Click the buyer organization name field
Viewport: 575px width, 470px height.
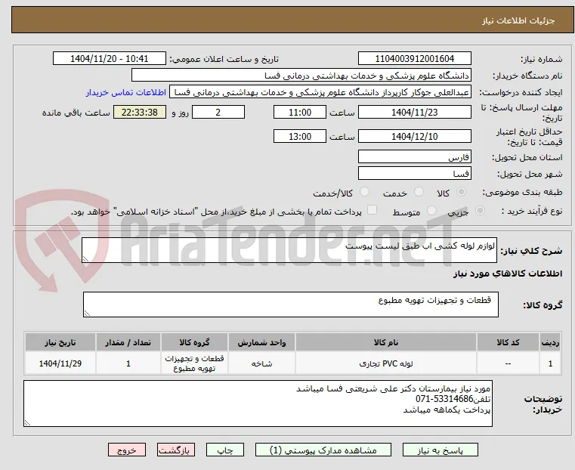coord(301,76)
